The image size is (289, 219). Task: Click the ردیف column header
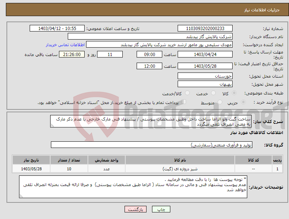[x=277, y=160]
